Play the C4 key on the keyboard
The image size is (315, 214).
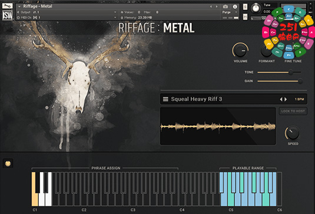pyautogui.click(x=181, y=200)
